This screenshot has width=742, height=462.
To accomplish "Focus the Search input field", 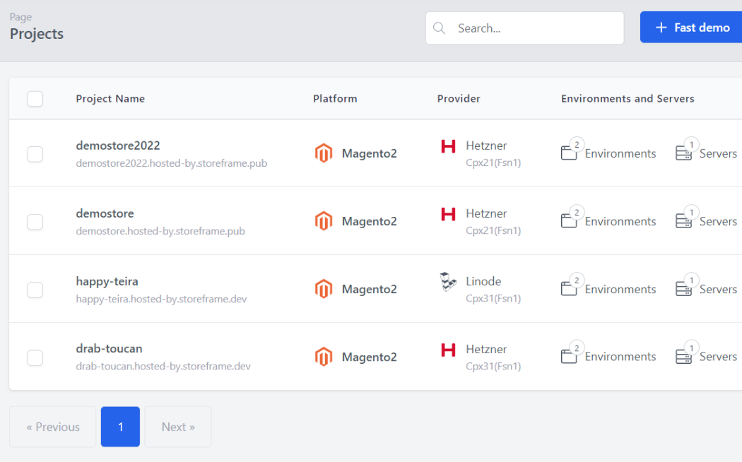I will pos(525,28).
